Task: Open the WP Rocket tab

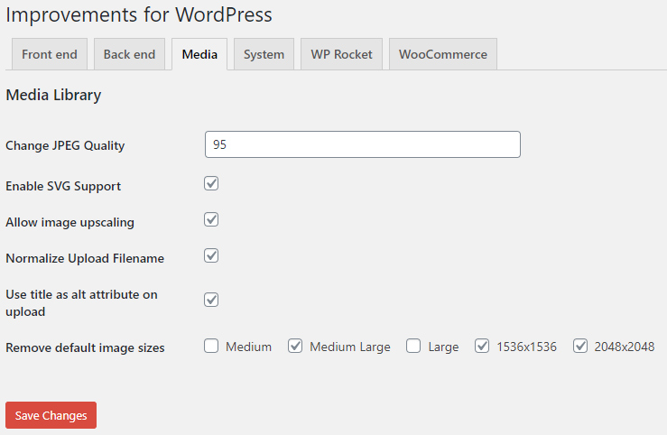Action: click(341, 54)
